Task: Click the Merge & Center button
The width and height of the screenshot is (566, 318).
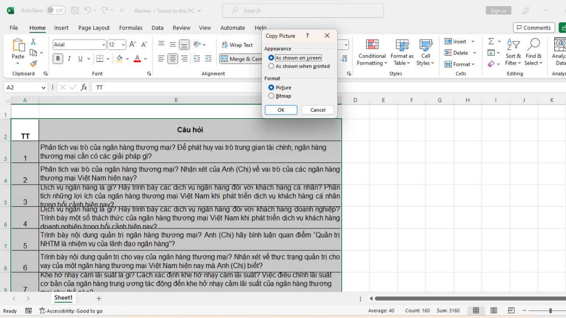Action: pyautogui.click(x=241, y=59)
